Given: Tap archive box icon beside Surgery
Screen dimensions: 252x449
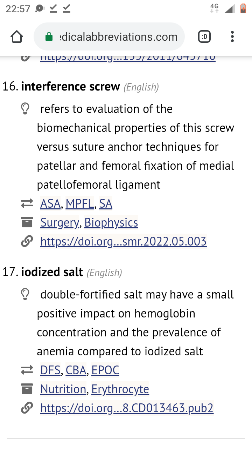Looking at the screenshot, I should [27, 222].
